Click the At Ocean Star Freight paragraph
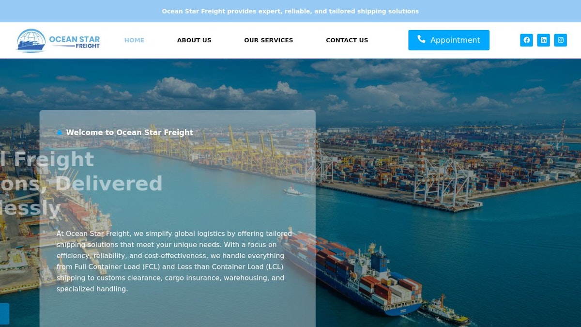 point(174,261)
